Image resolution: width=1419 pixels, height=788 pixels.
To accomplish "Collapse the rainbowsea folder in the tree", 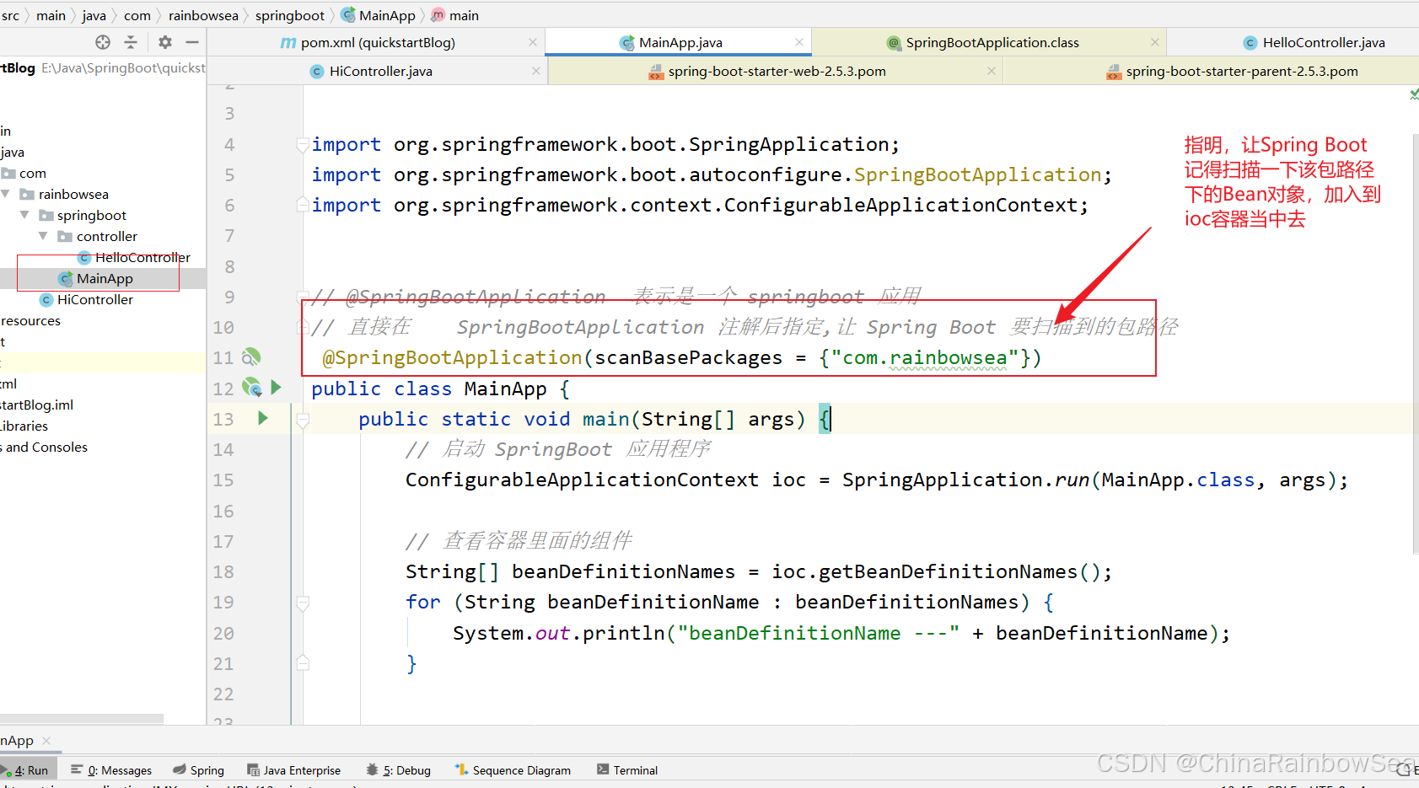I will tap(6, 195).
